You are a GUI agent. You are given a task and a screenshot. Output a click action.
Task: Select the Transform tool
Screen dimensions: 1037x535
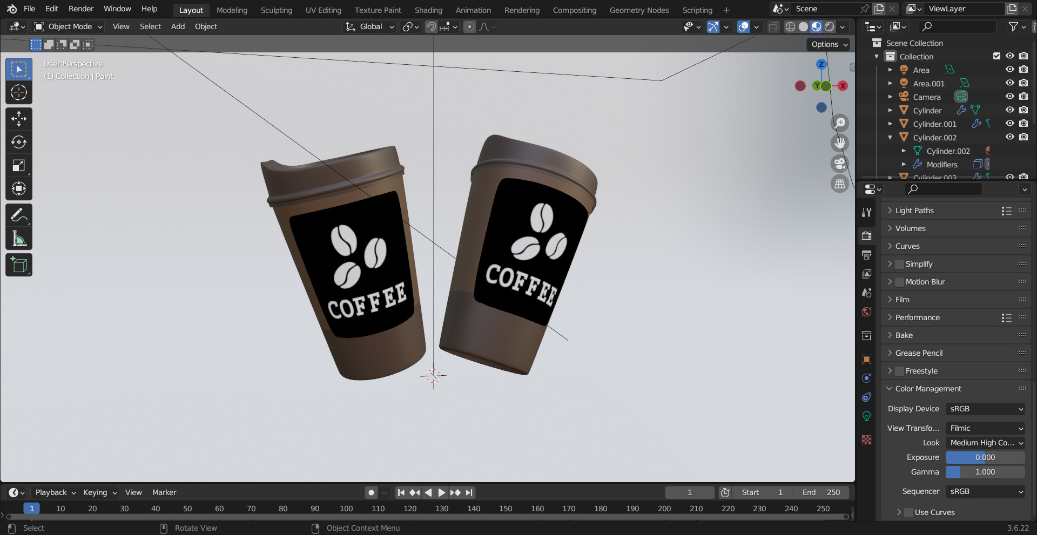(19, 188)
